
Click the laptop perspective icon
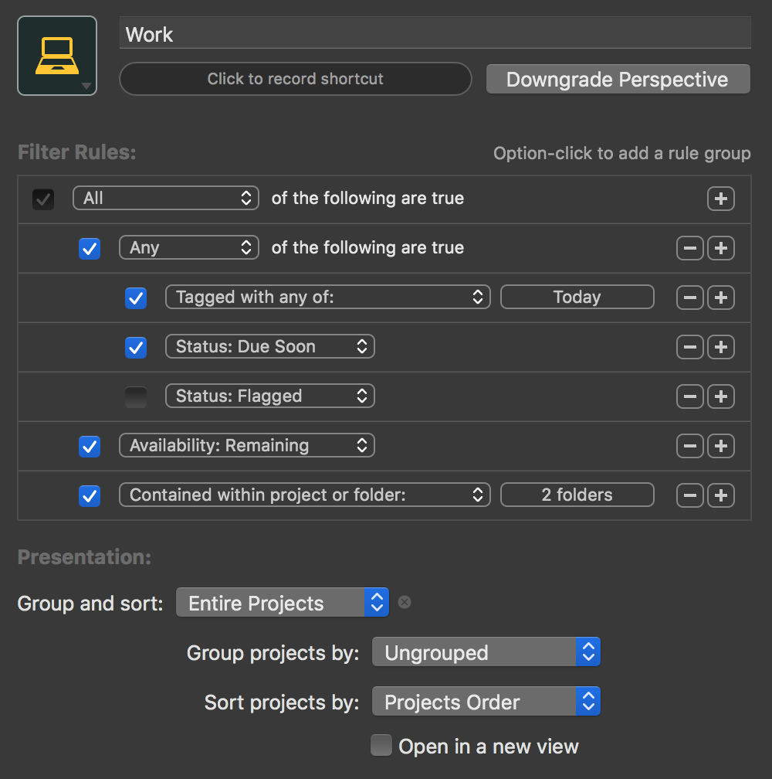coord(56,56)
